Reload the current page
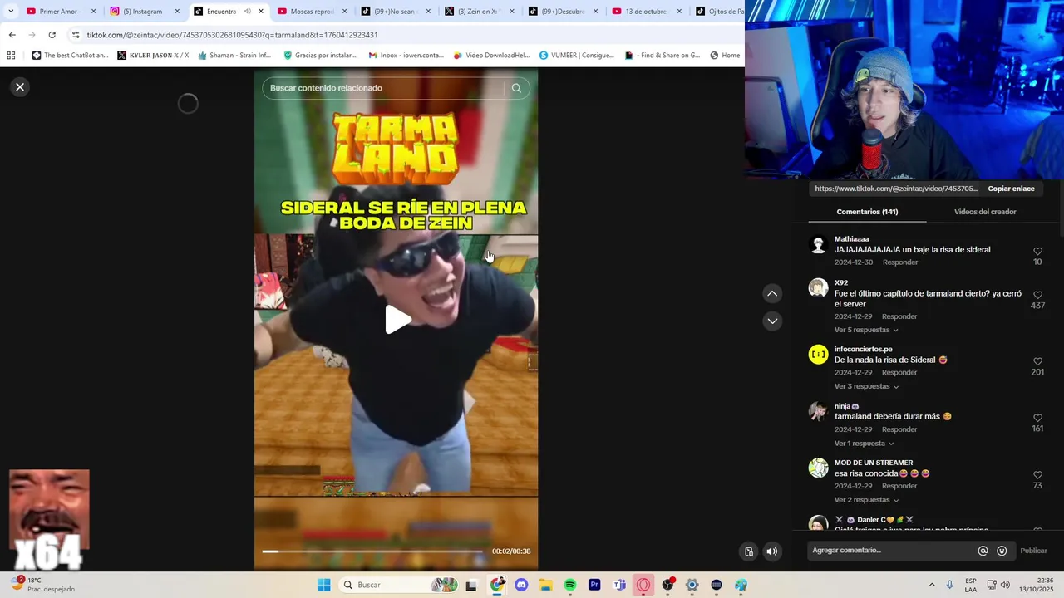 (52, 35)
